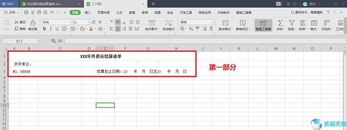
Task: Click the eraser clear-format icon
Action: [100, 29]
